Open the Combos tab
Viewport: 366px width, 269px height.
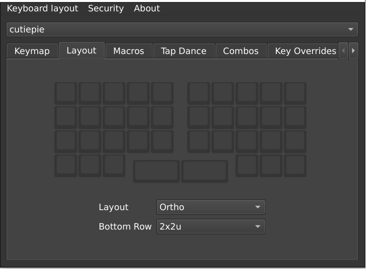[x=241, y=51]
